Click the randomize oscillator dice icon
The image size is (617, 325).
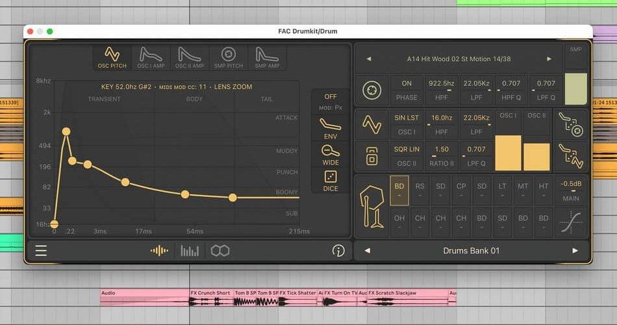point(571,156)
